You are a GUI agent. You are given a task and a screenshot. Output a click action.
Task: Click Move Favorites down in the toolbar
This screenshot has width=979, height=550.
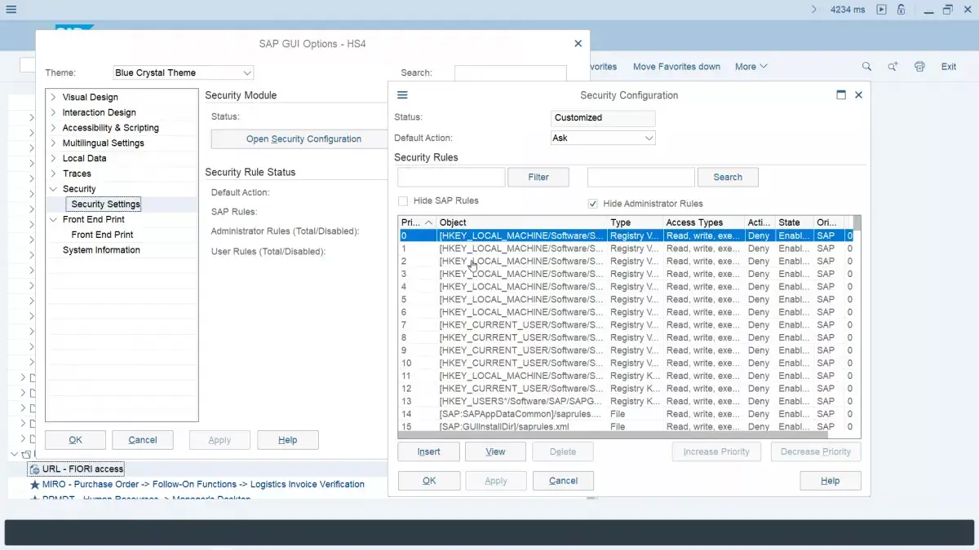(676, 67)
